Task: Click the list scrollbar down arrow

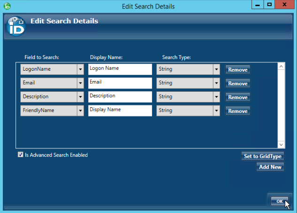Action: pyautogui.click(x=281, y=145)
